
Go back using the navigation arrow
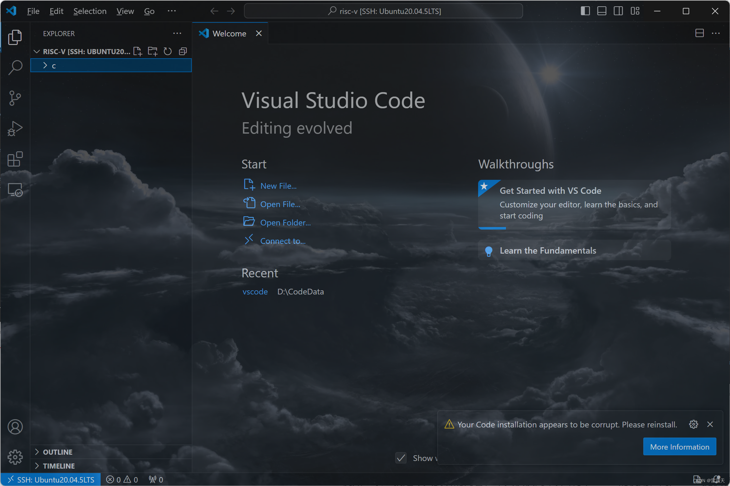coord(214,11)
